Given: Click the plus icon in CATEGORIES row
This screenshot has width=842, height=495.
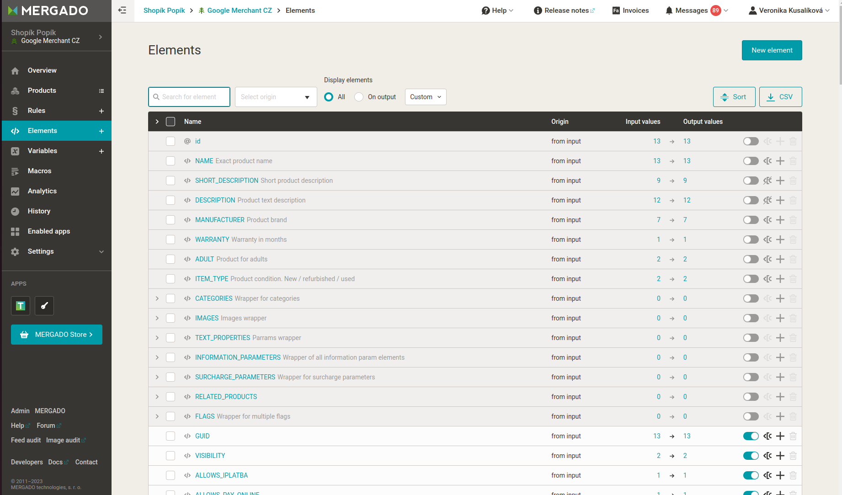Looking at the screenshot, I should [x=780, y=298].
